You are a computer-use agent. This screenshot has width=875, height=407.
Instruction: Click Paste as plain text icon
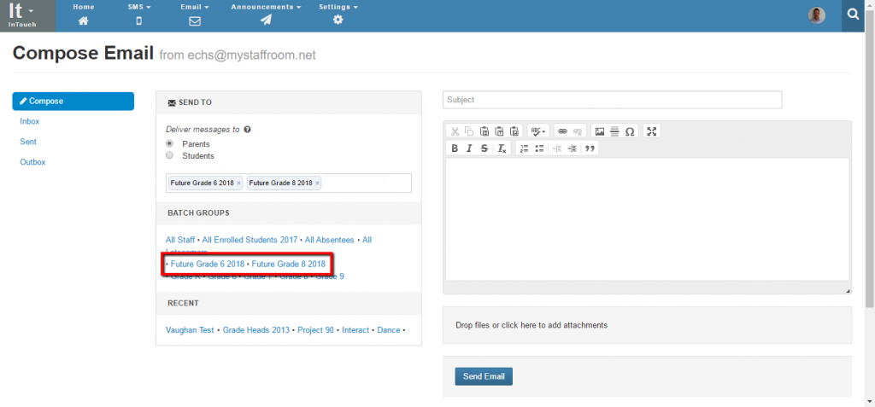tap(499, 131)
